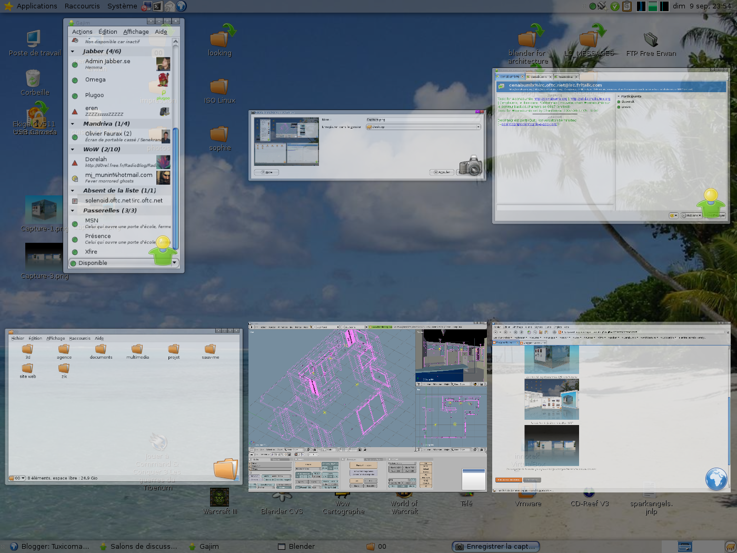Viewport: 737px width, 553px height.
Task: Open the Corbeille trash icon on the desktop
Action: click(34, 82)
